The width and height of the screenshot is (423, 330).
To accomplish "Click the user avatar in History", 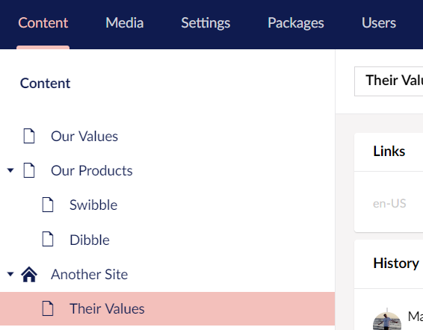I will 387,321.
